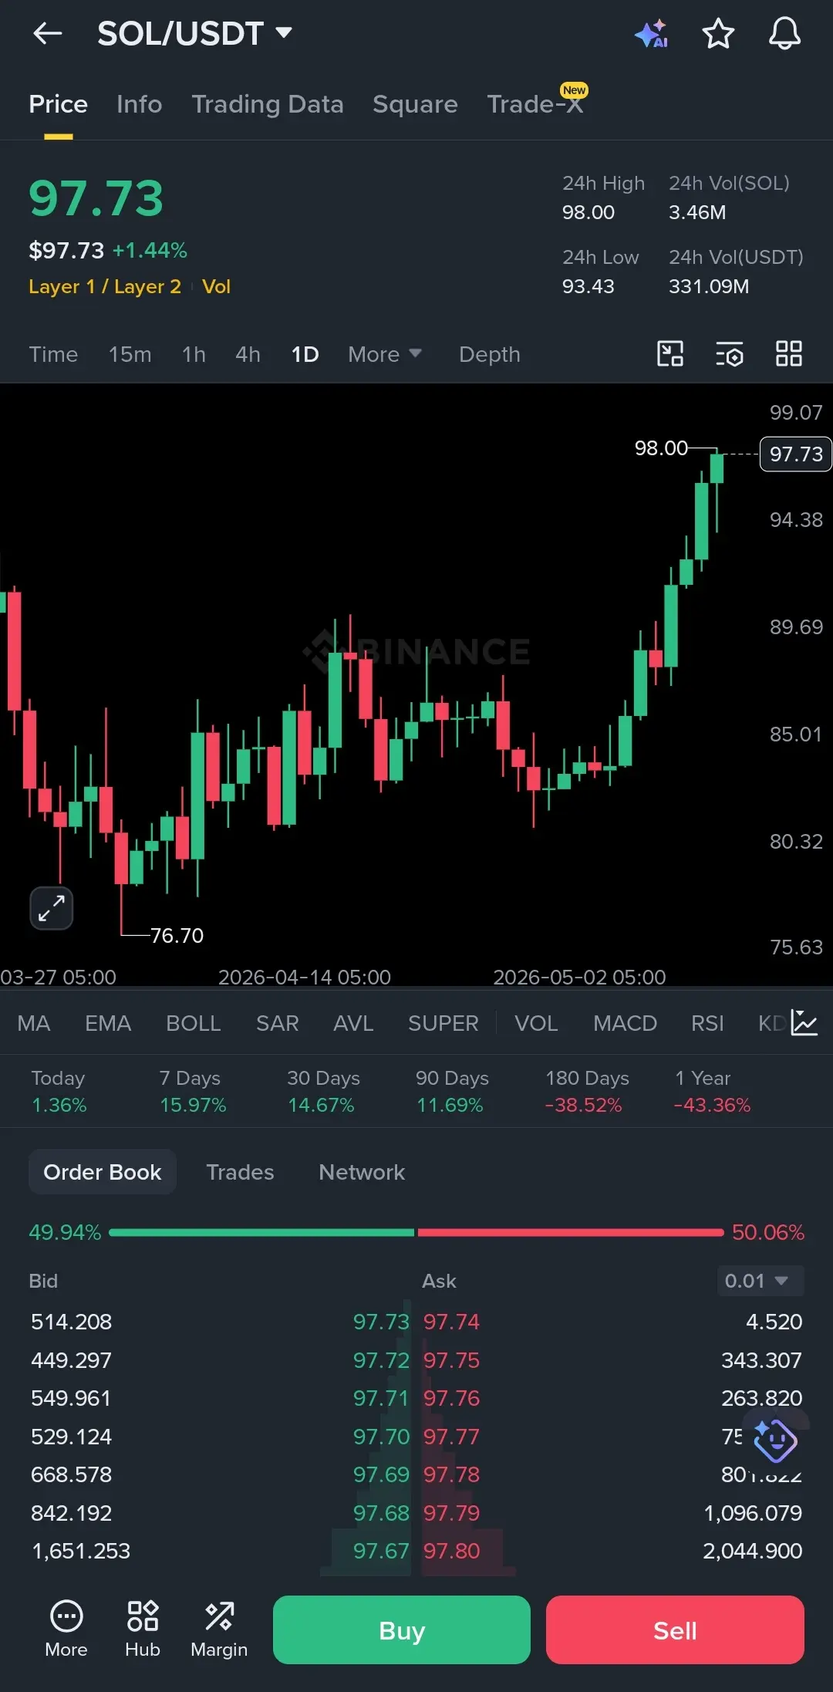Toggle AVL indicator
This screenshot has width=833, height=1692.
[353, 1023]
